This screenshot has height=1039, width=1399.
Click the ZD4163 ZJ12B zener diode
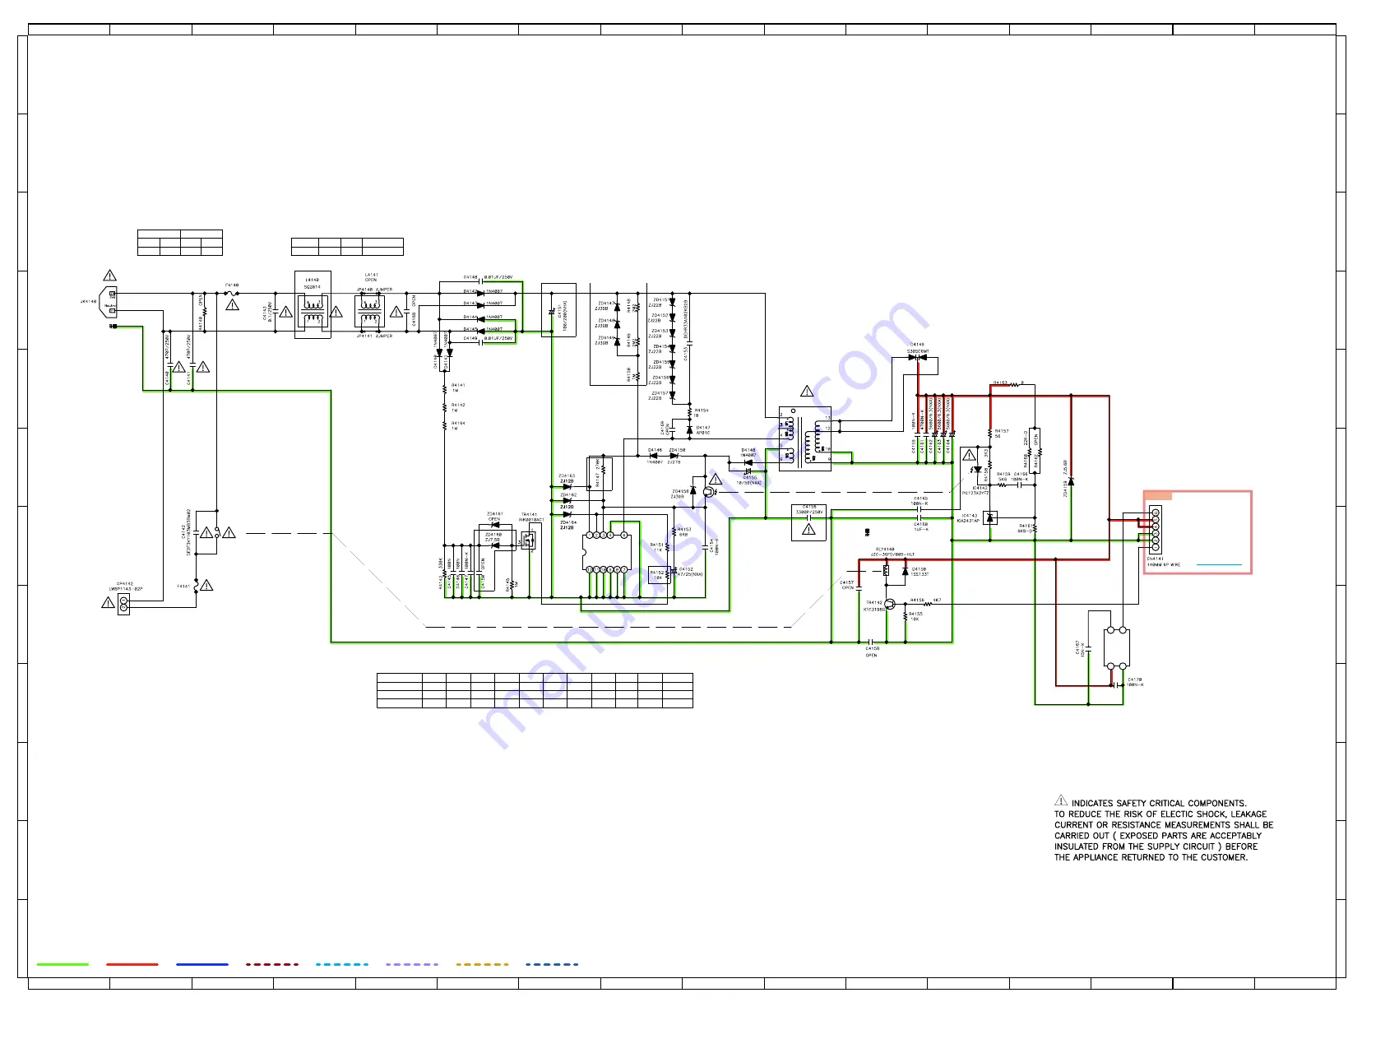567,486
